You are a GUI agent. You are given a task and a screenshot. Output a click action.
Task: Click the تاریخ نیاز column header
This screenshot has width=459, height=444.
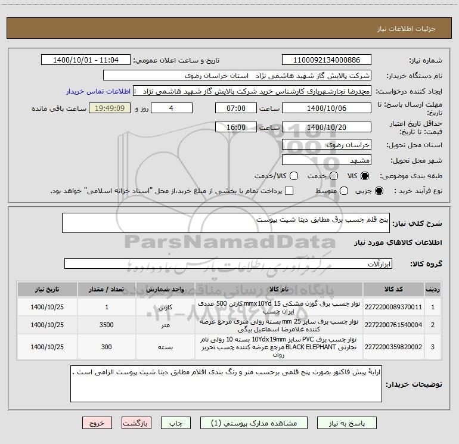pyautogui.click(x=47, y=289)
